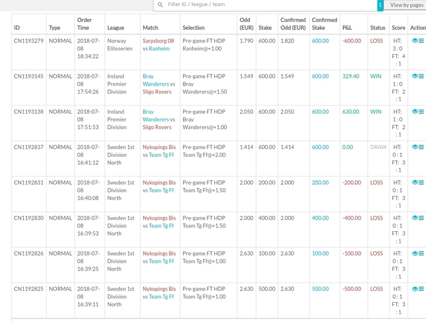Screen dimensions: 426x323
Task: Open list menu icon for CN1193138
Action: click(x=421, y=111)
